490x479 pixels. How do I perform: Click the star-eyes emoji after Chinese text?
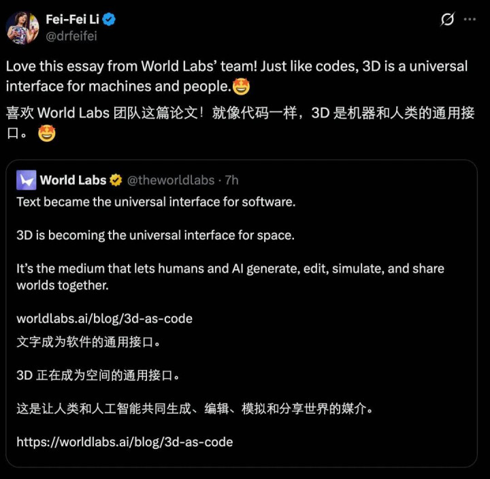click(47, 134)
